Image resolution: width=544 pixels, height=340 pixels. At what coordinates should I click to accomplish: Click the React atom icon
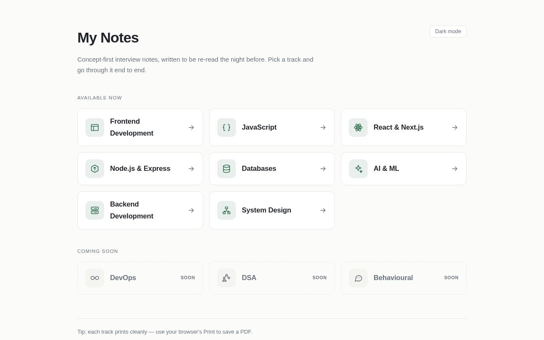coord(358,127)
